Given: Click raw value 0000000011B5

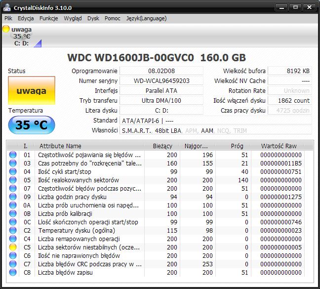Looking at the screenshot, I should click(281, 163).
